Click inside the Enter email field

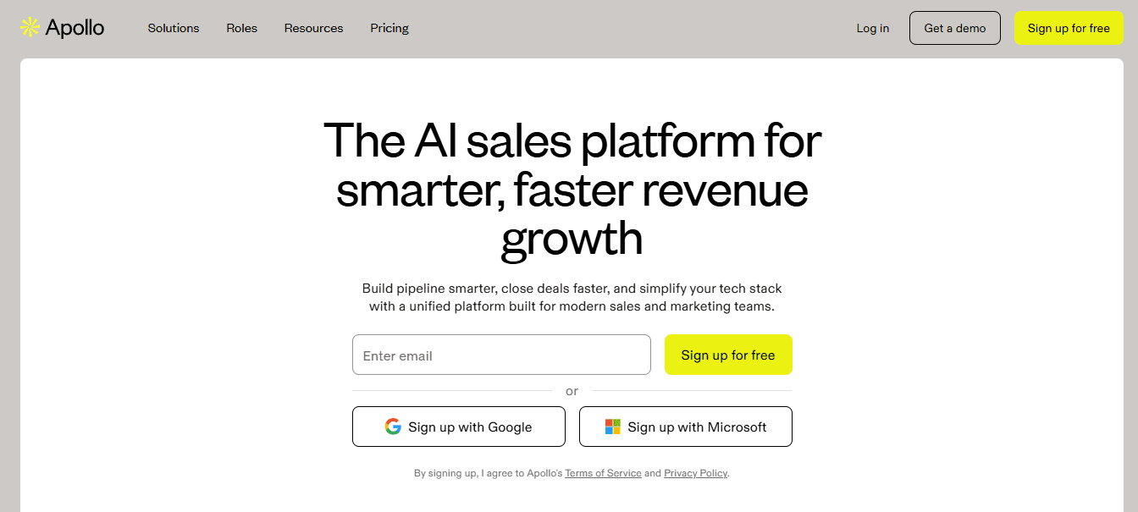coord(501,355)
